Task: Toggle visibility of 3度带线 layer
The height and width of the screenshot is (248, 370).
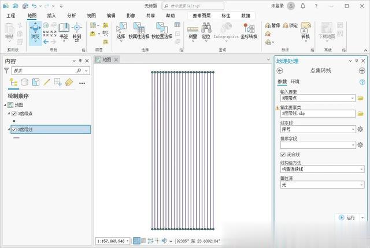Action: click(x=14, y=129)
